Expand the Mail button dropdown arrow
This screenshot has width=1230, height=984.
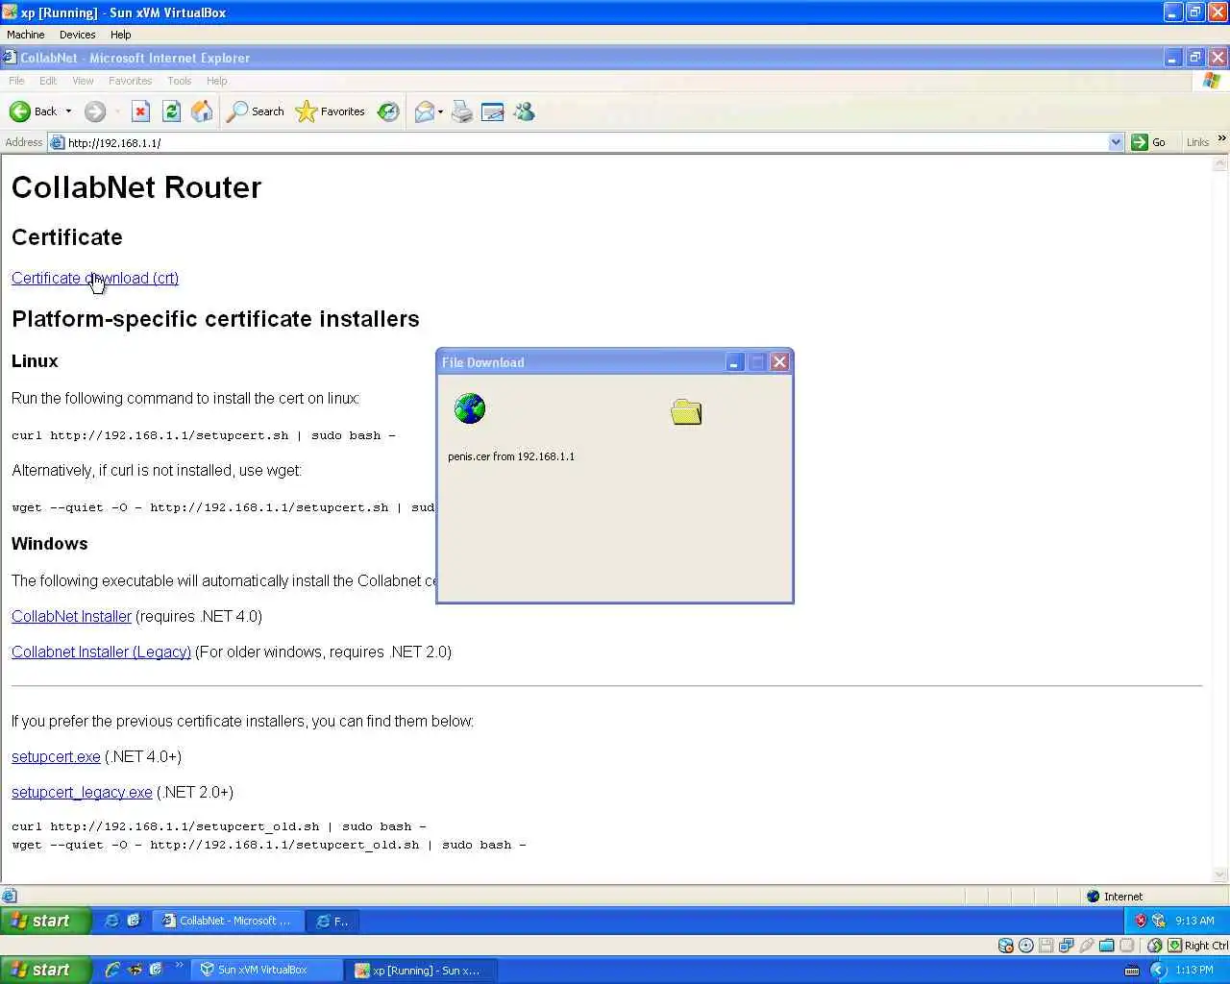click(x=440, y=111)
